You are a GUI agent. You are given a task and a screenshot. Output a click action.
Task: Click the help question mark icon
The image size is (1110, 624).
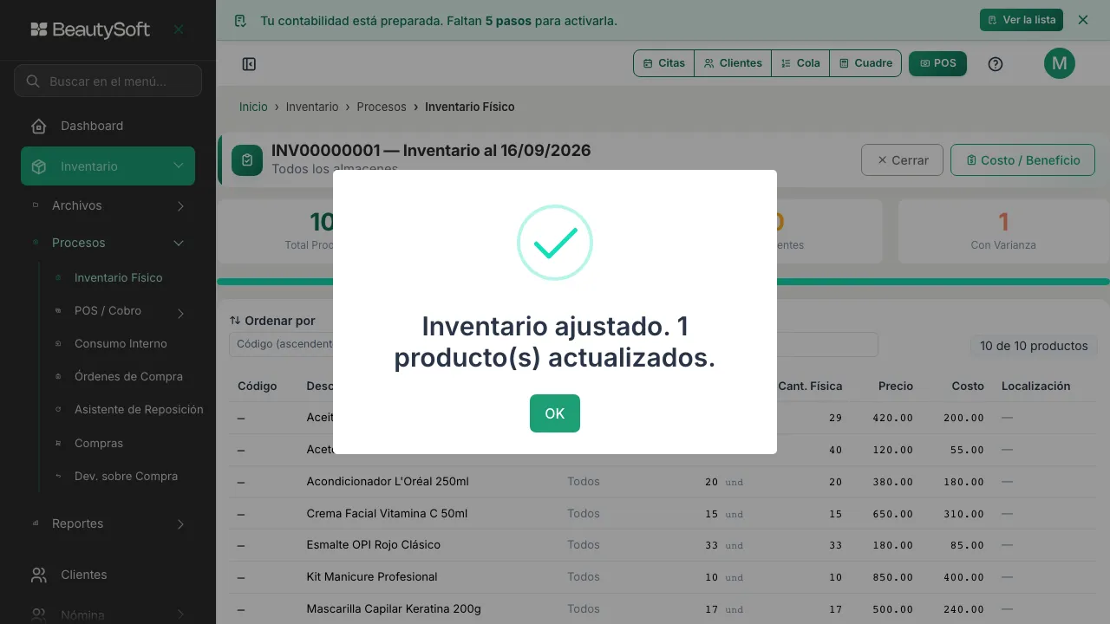996,64
